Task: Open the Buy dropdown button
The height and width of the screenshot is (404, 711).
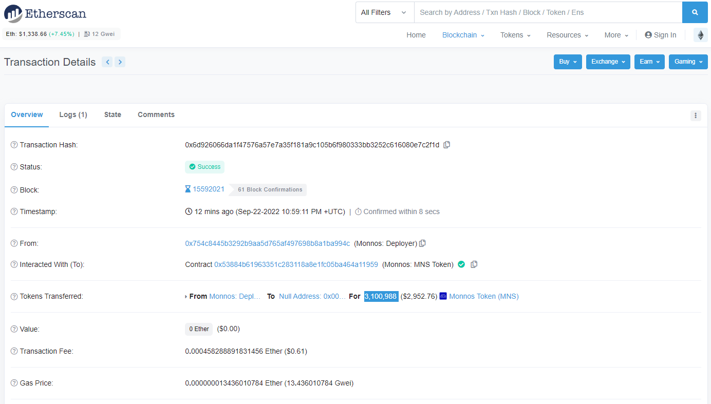Action: pyautogui.click(x=568, y=62)
